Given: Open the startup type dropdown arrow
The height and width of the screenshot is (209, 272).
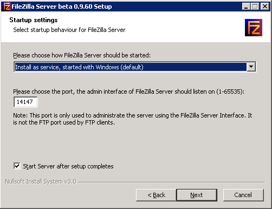Looking at the screenshot, I should click(251, 67).
